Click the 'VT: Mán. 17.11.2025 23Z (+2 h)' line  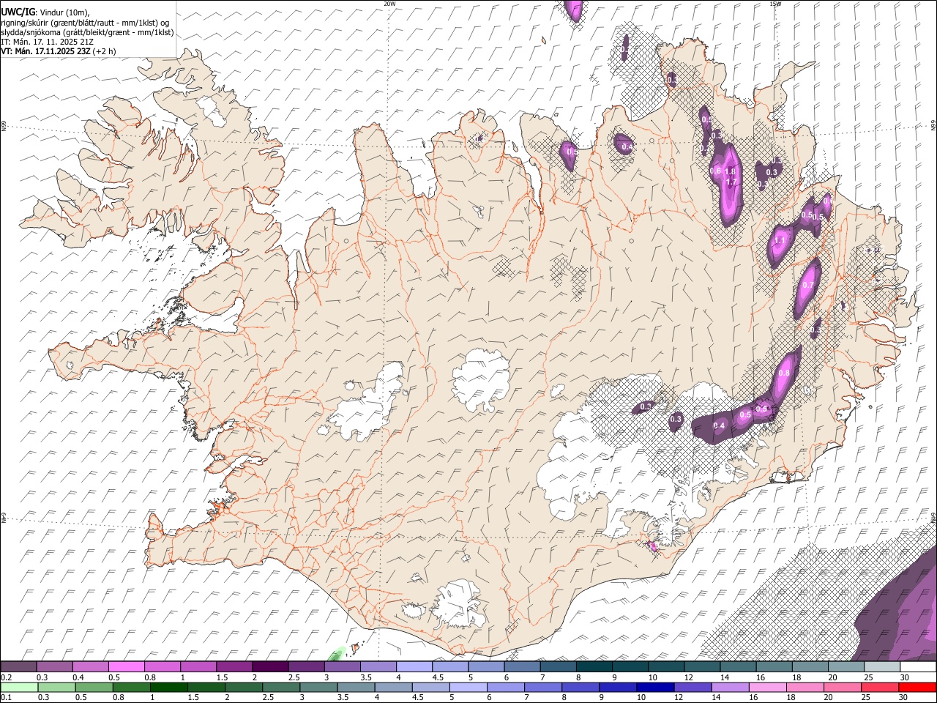(59, 51)
